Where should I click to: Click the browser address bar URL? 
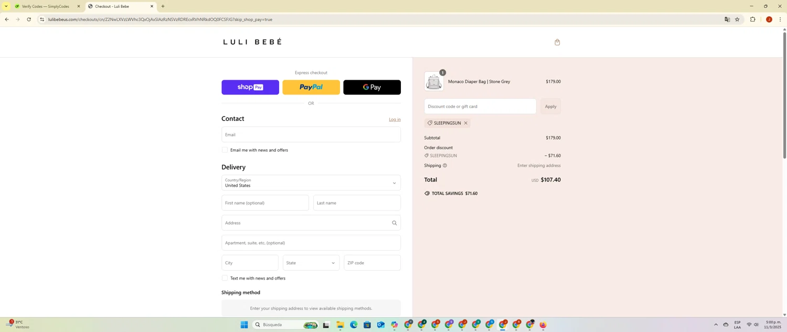[160, 19]
